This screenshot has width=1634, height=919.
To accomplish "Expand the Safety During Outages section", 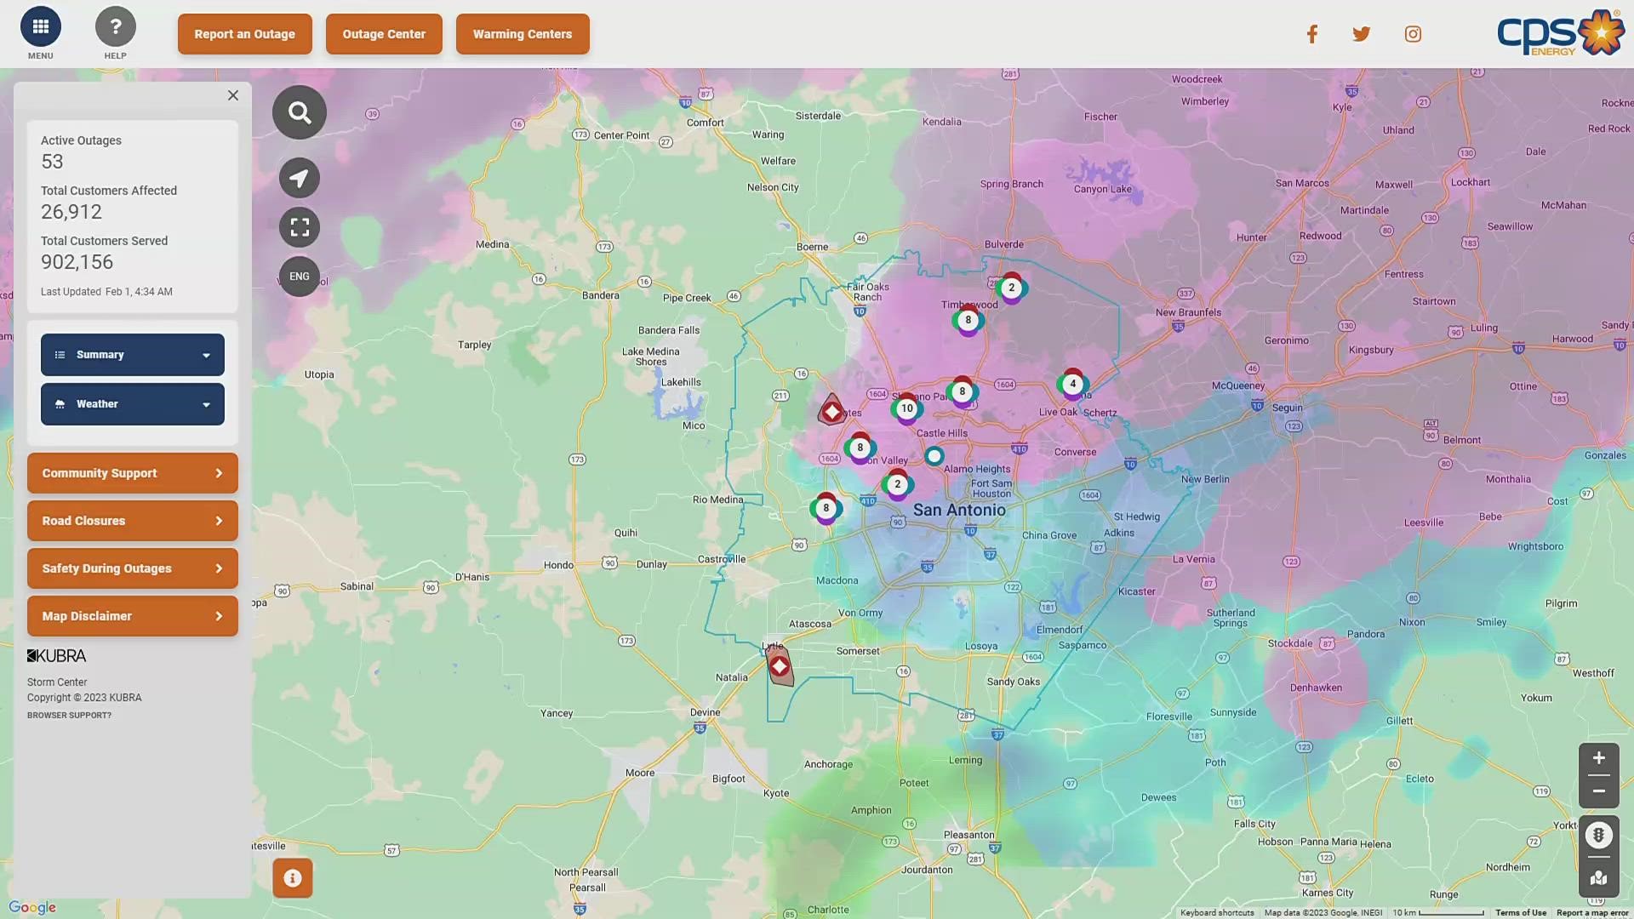I will [133, 568].
